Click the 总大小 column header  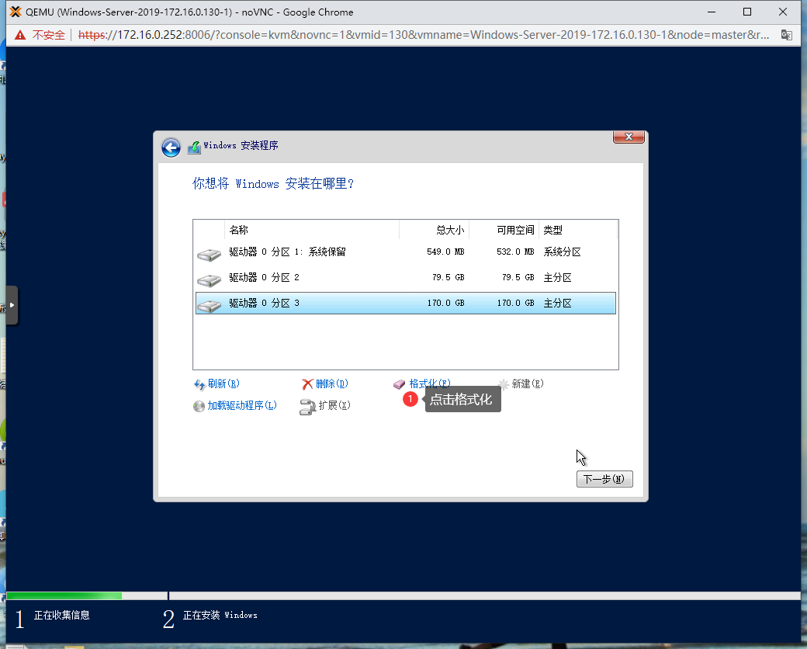(435, 230)
